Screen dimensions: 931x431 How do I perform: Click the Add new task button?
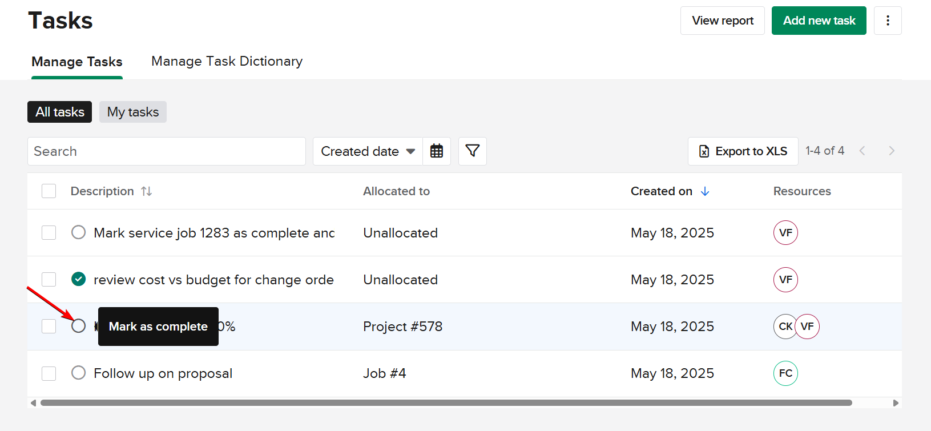click(819, 21)
